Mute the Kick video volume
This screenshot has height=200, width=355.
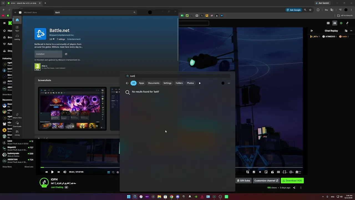tap(65, 172)
